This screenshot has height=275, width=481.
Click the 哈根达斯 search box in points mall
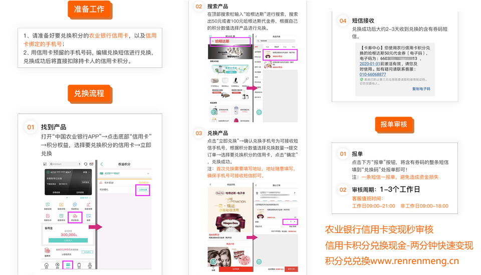(x=230, y=41)
